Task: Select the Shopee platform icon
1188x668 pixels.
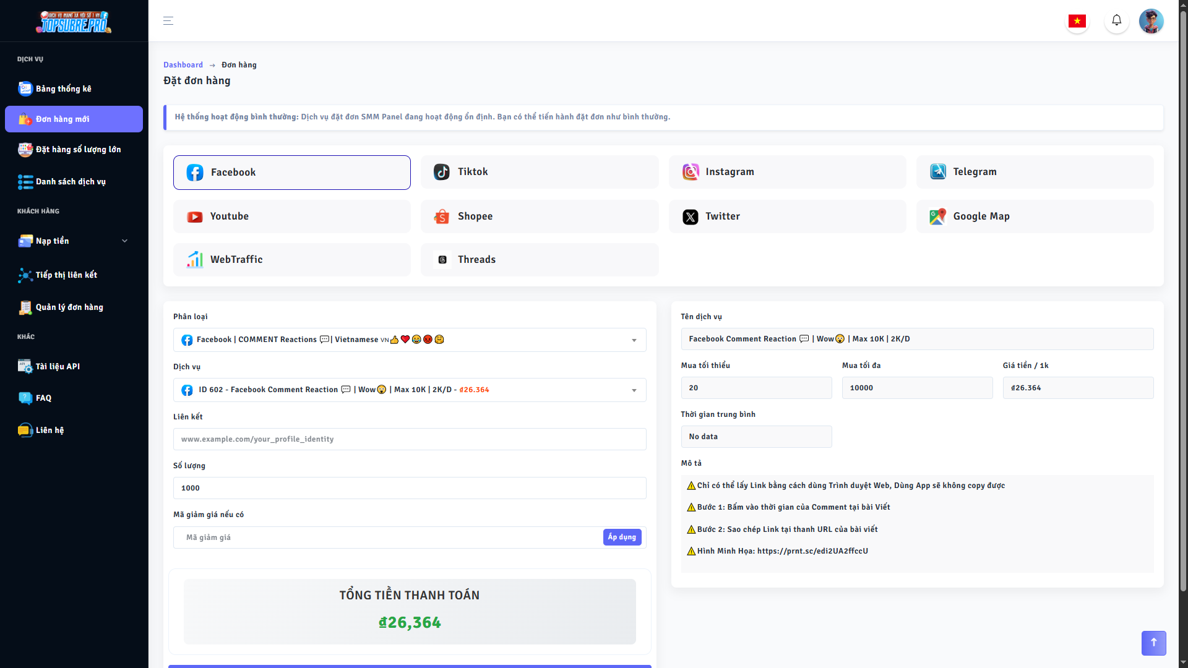Action: (x=442, y=216)
